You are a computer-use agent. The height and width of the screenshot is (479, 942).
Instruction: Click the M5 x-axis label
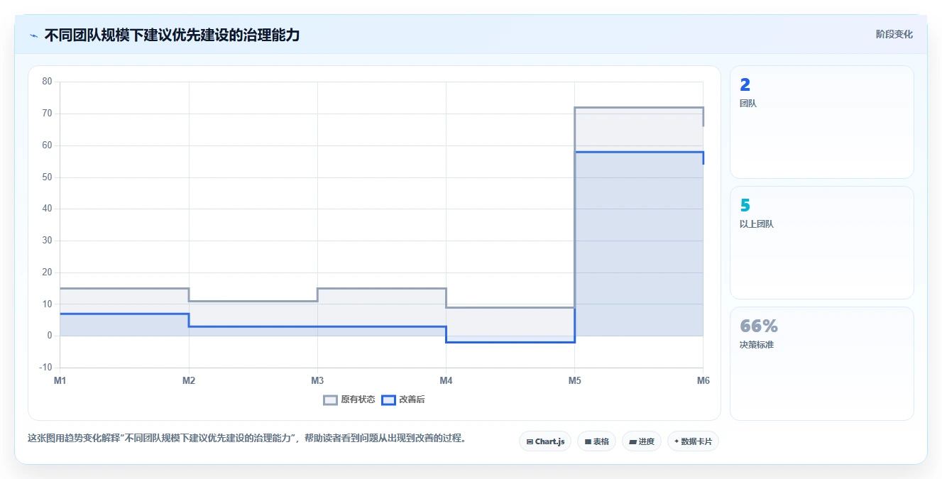(574, 381)
